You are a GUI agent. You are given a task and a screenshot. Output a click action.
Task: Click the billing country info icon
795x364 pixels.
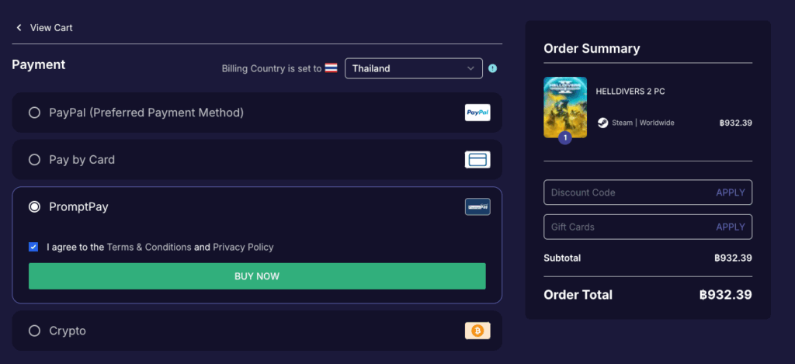492,68
